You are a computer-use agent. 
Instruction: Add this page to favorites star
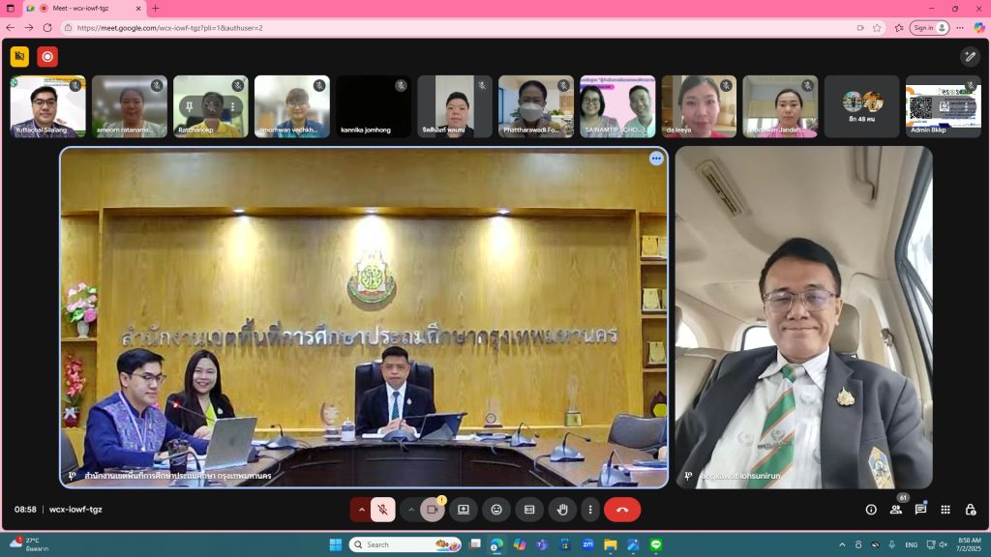(x=877, y=28)
